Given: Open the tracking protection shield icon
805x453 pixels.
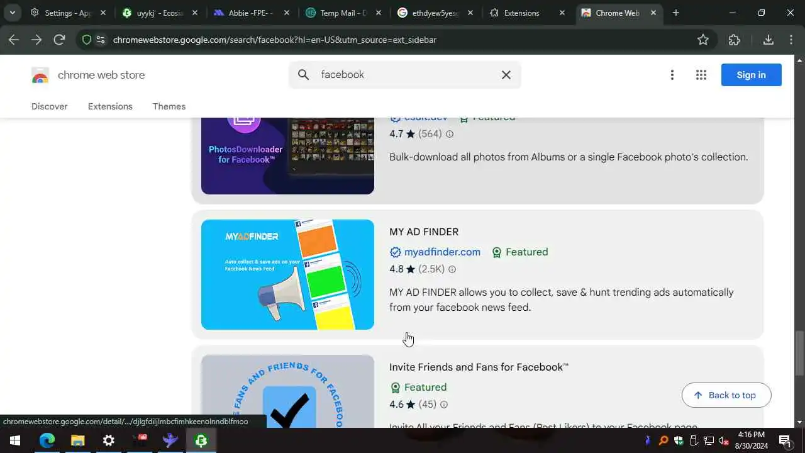Looking at the screenshot, I should tap(87, 40).
